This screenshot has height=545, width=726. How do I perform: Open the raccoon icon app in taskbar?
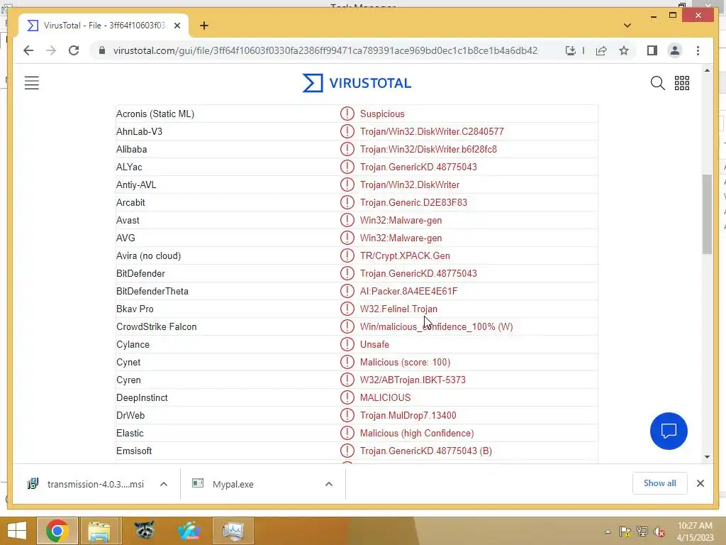pyautogui.click(x=144, y=531)
